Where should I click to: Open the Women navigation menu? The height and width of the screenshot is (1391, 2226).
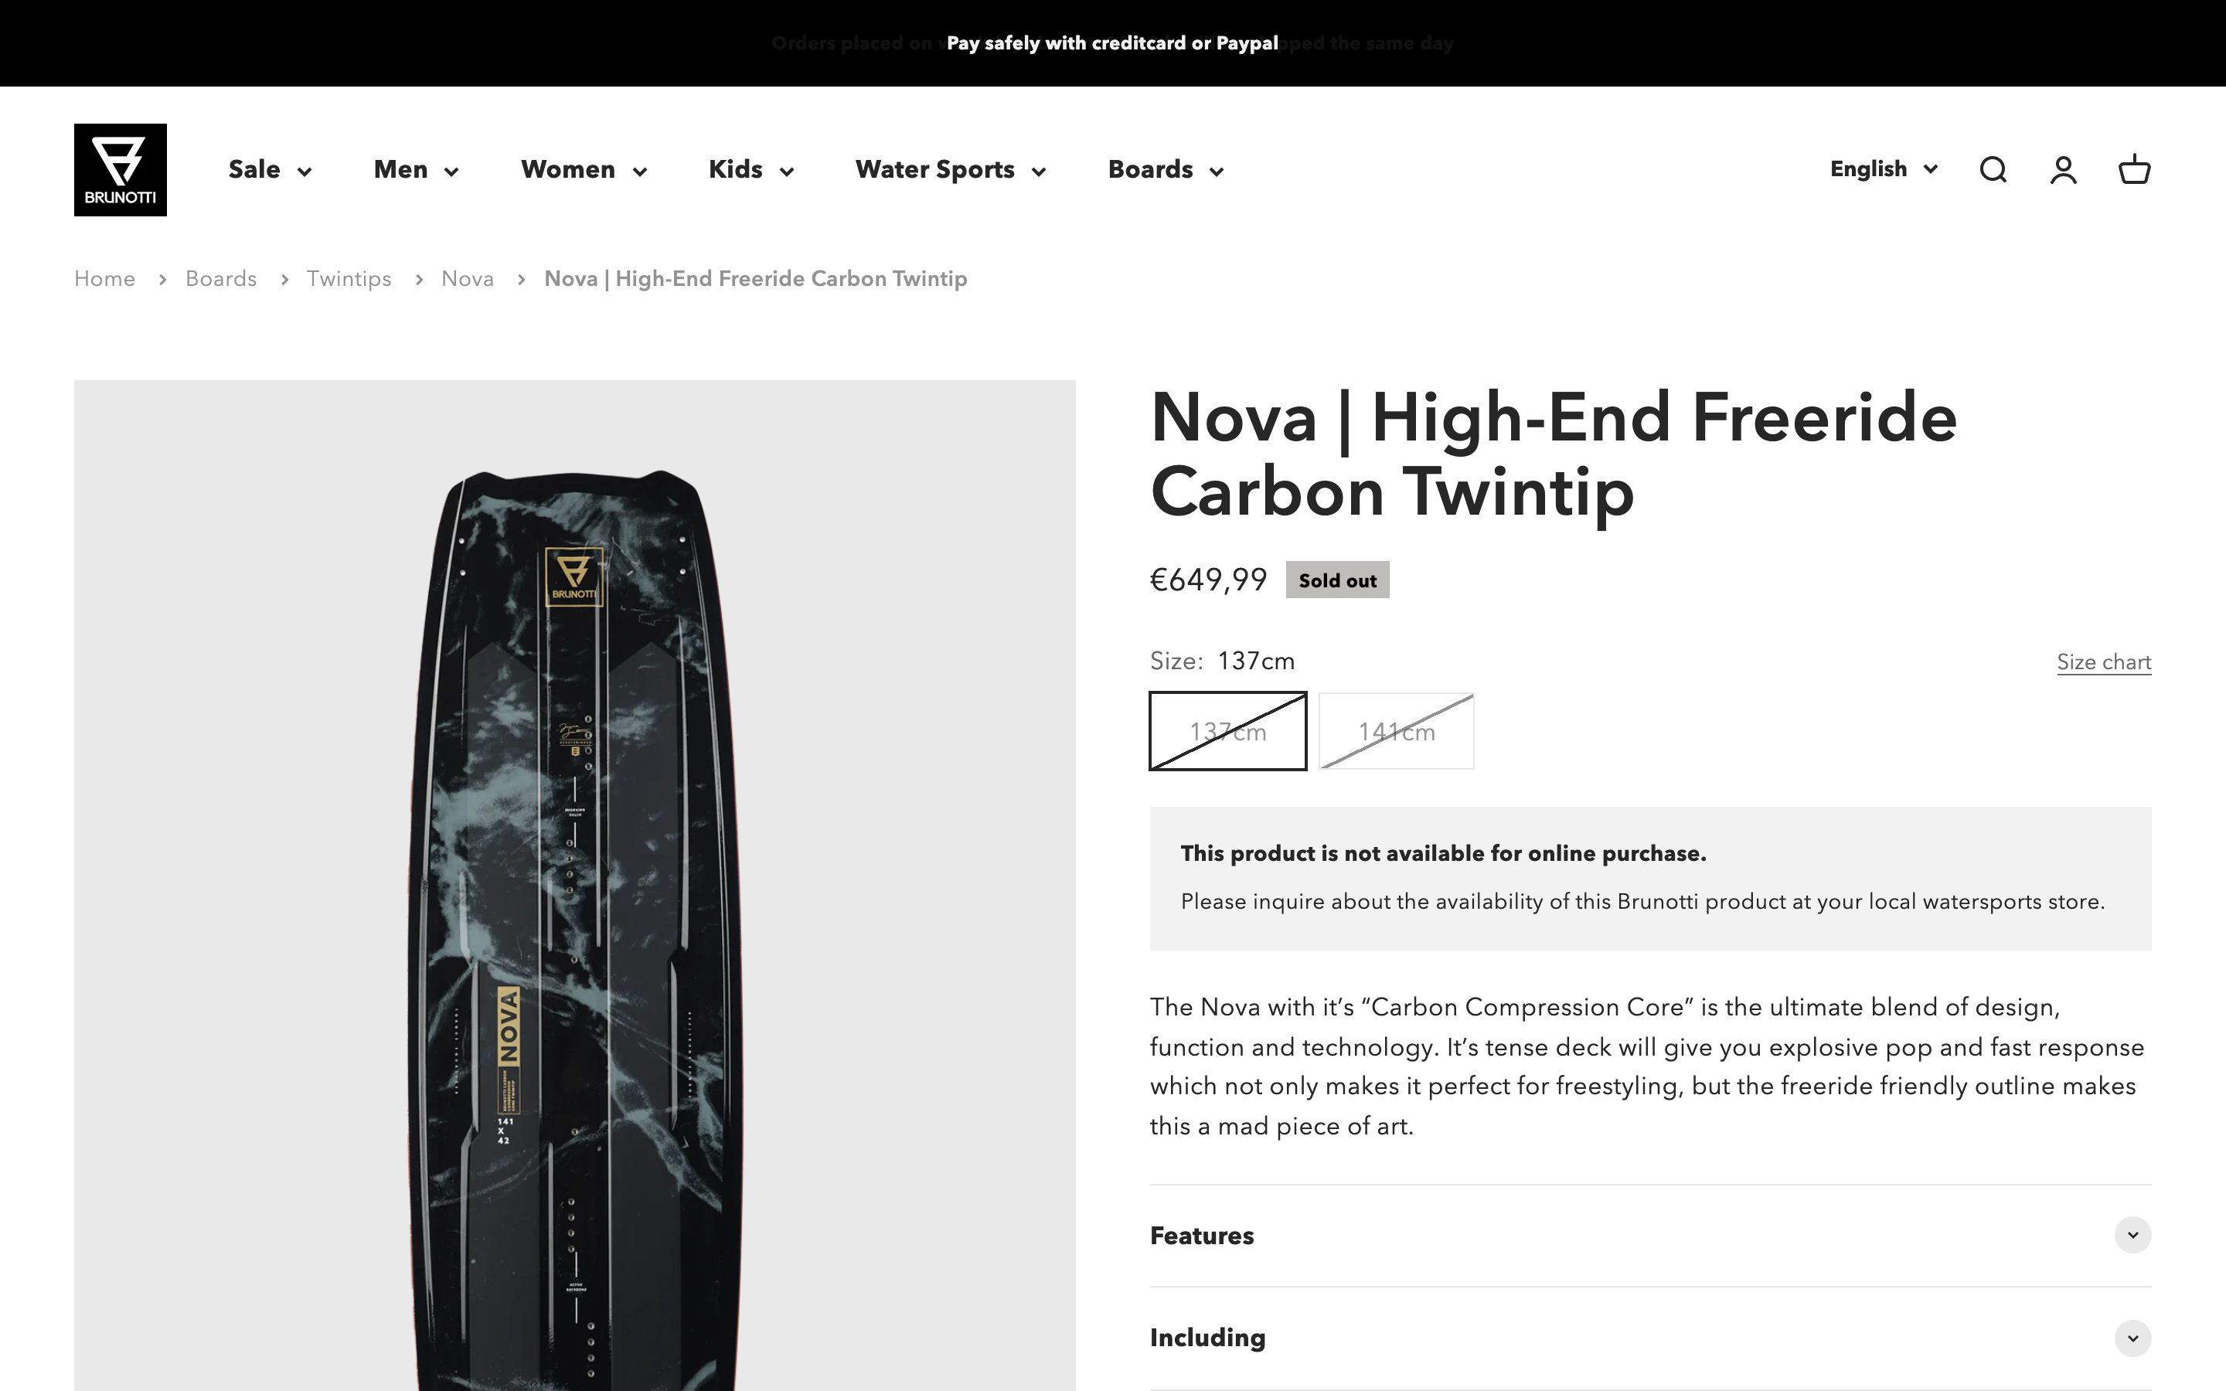coord(584,170)
